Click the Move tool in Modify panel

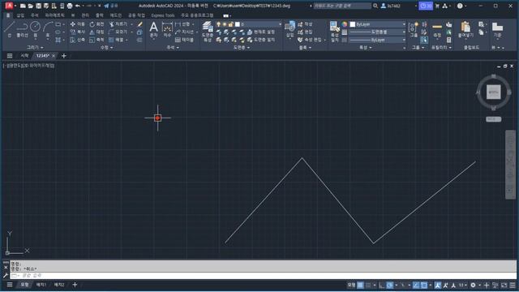click(x=78, y=24)
